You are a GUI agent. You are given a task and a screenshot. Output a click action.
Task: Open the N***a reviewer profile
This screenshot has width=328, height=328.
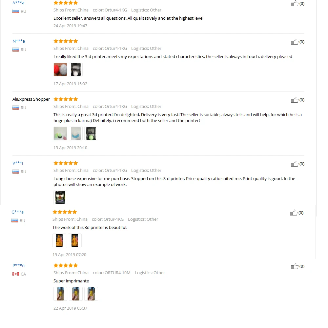click(19, 41)
